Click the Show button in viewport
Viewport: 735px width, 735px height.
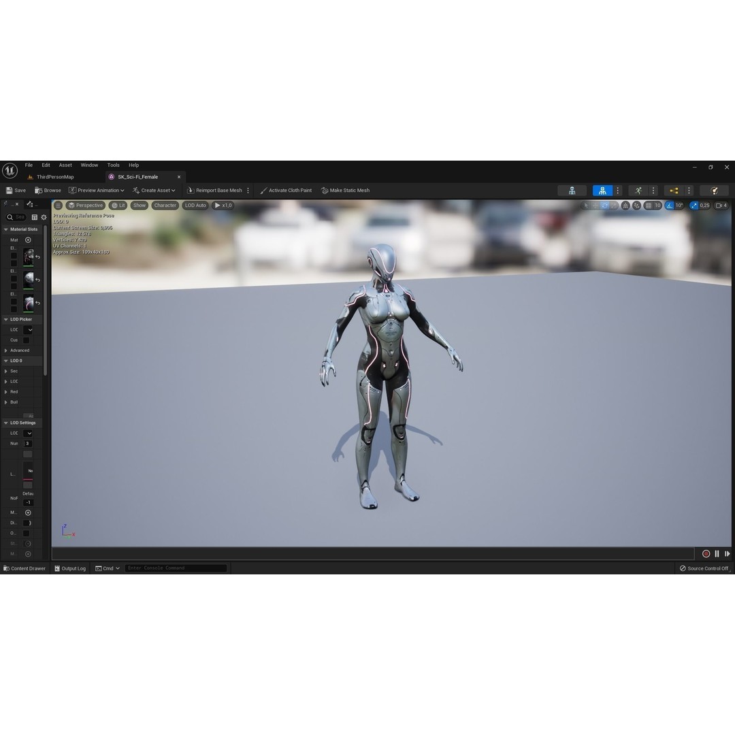(140, 206)
